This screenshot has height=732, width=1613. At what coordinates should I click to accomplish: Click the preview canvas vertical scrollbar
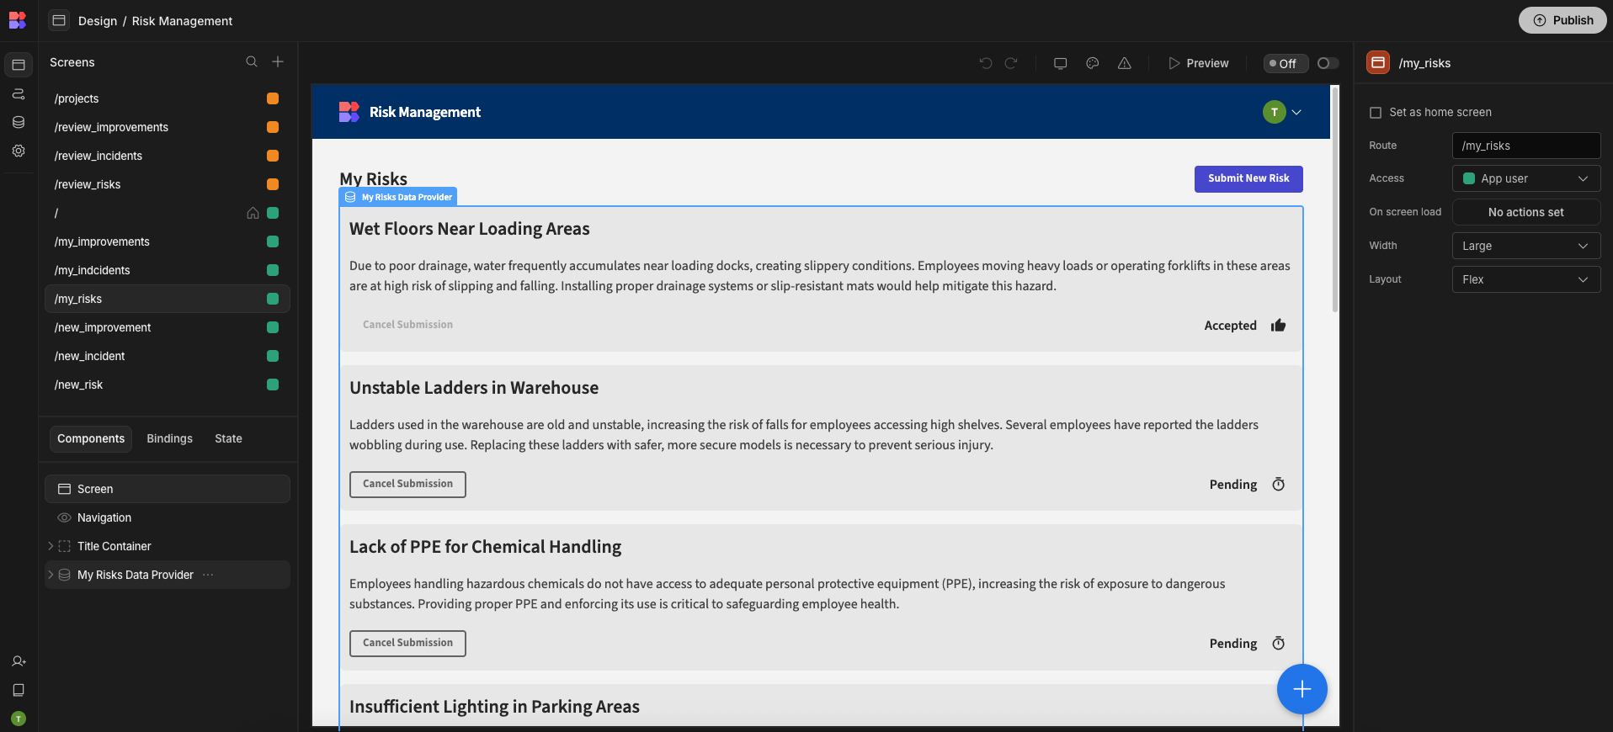pyautogui.click(x=1335, y=199)
